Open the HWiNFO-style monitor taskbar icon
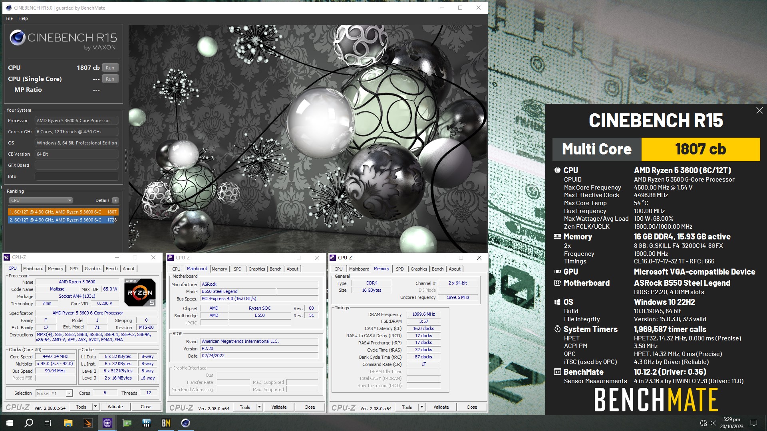Viewport: 767px width, 431px height. (146, 423)
